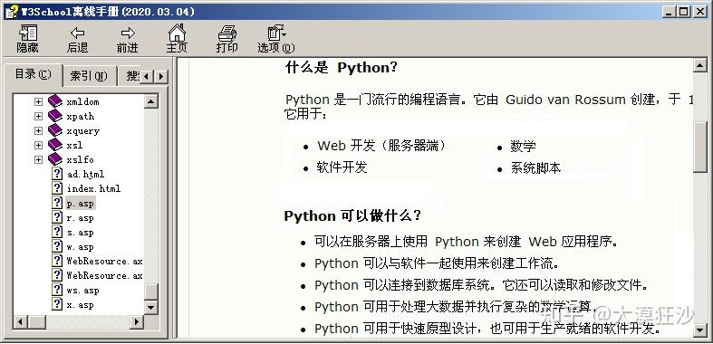Click the bullet text 数学
The height and width of the screenshot is (344, 713).
pyautogui.click(x=523, y=147)
